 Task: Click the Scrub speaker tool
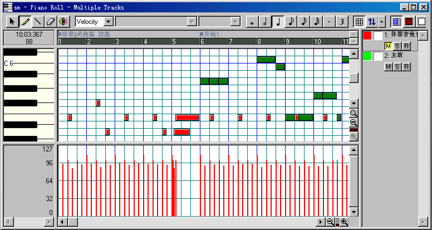[x=63, y=22]
